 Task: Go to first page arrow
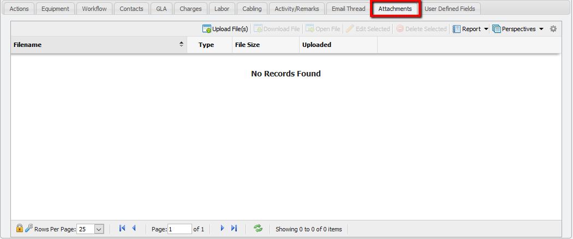(122, 229)
